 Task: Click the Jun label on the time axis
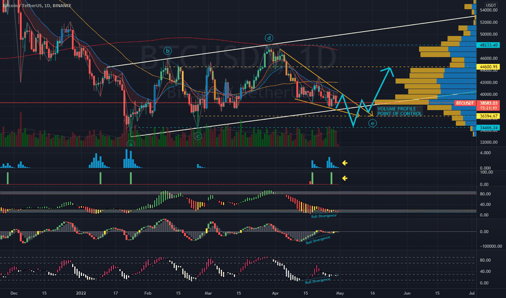point(407,293)
